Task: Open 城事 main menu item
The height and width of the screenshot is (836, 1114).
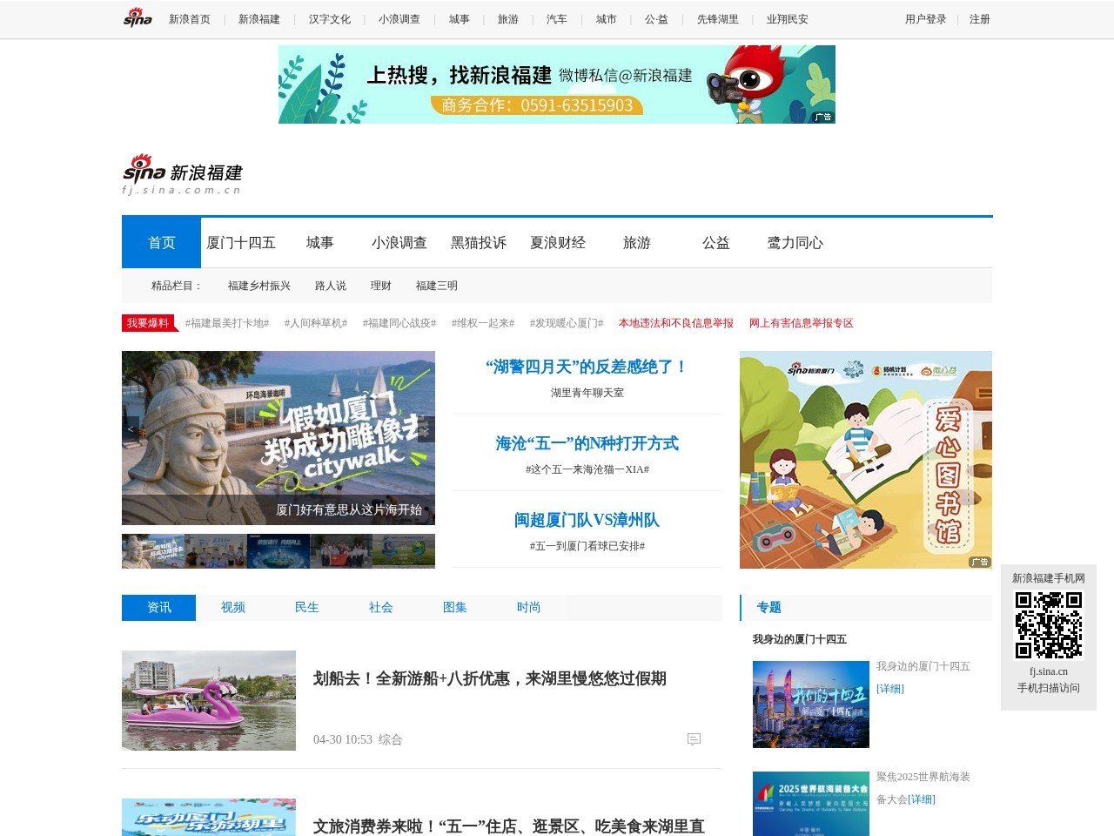Action: tap(320, 242)
